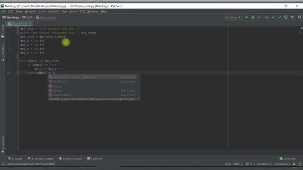Click the elif line fold marker in gutter
The width and height of the screenshot is (303, 170).
[18, 73]
